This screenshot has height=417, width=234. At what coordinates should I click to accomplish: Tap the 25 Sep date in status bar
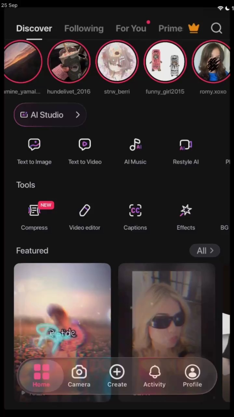pos(9,5)
